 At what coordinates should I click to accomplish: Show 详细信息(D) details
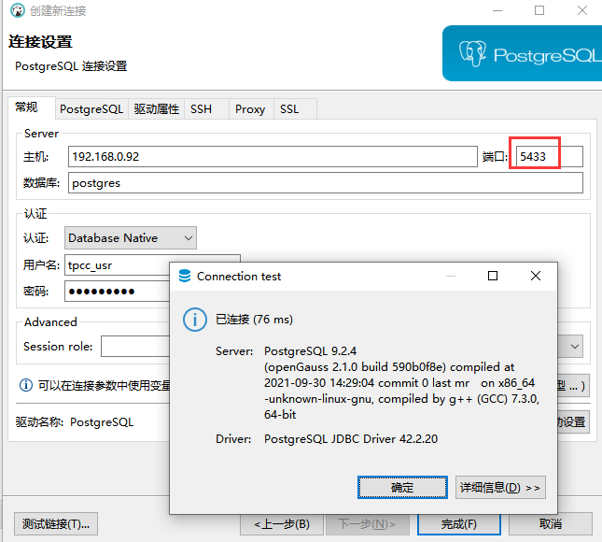pos(500,488)
